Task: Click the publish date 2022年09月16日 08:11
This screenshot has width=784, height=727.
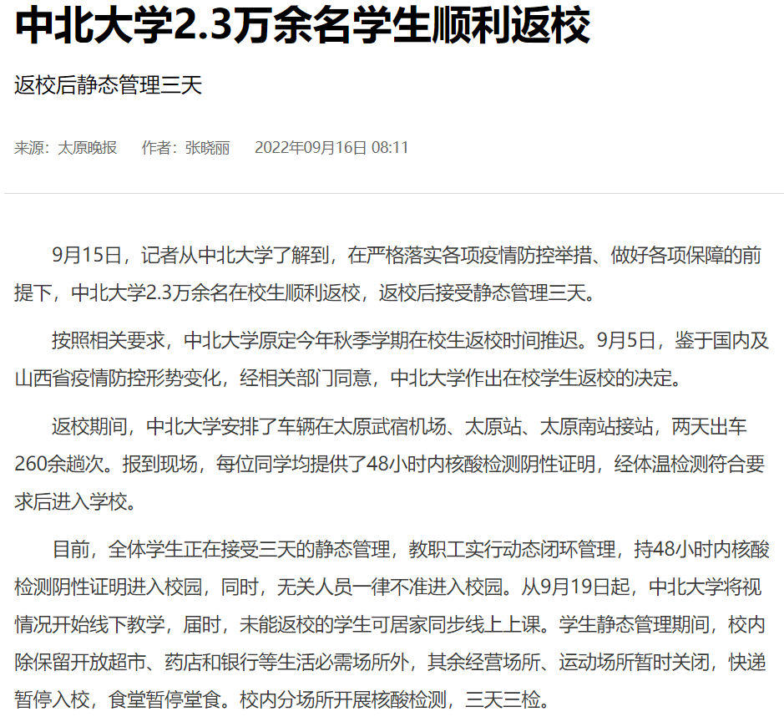Action: [331, 148]
